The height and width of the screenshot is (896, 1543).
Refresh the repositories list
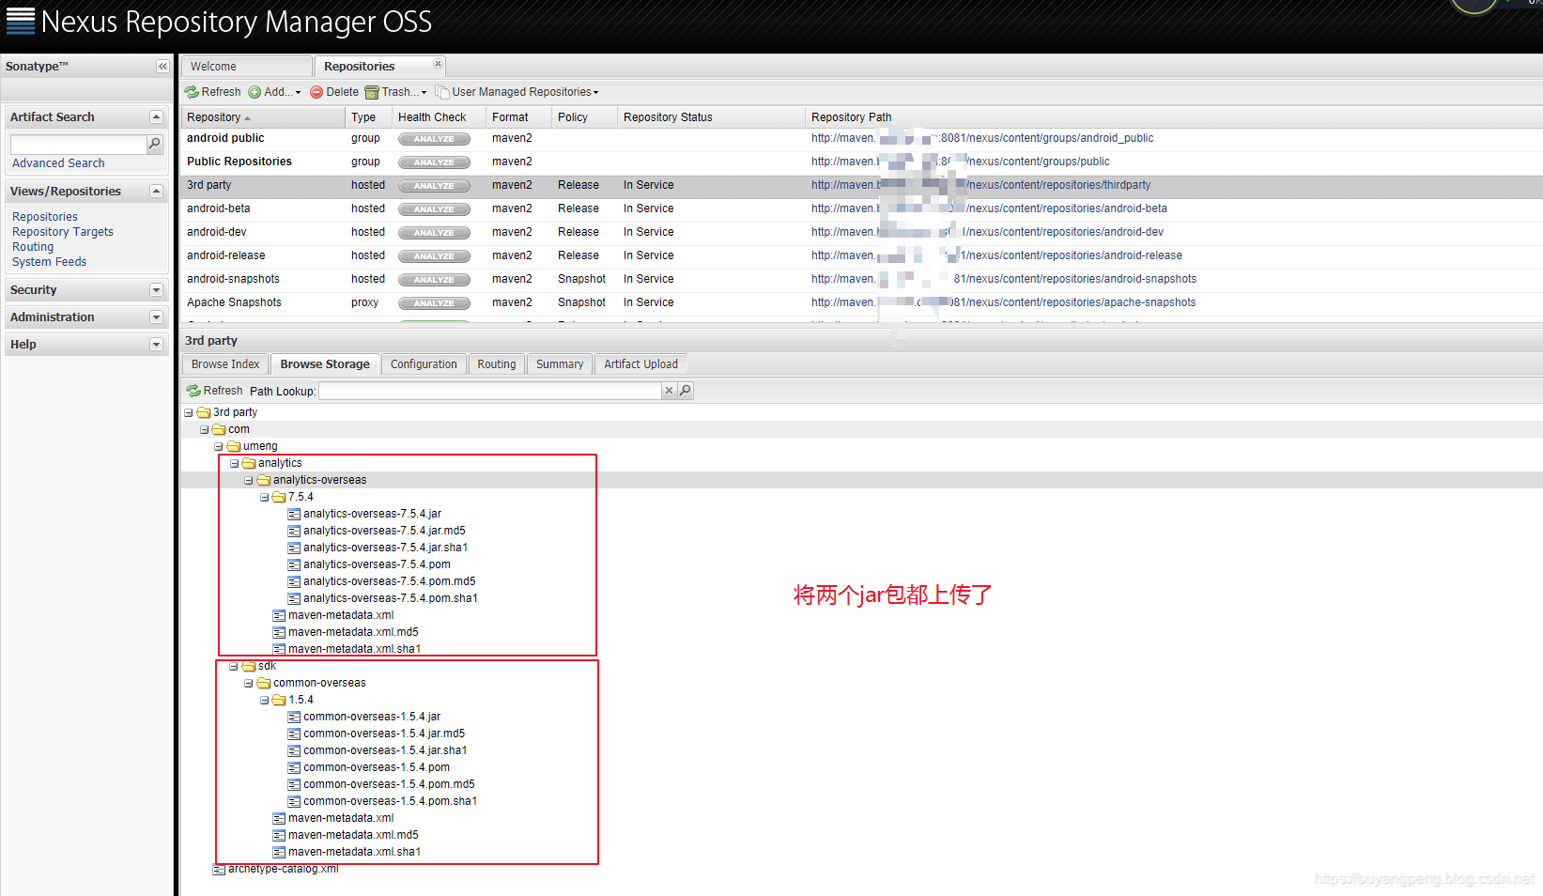coord(213,92)
